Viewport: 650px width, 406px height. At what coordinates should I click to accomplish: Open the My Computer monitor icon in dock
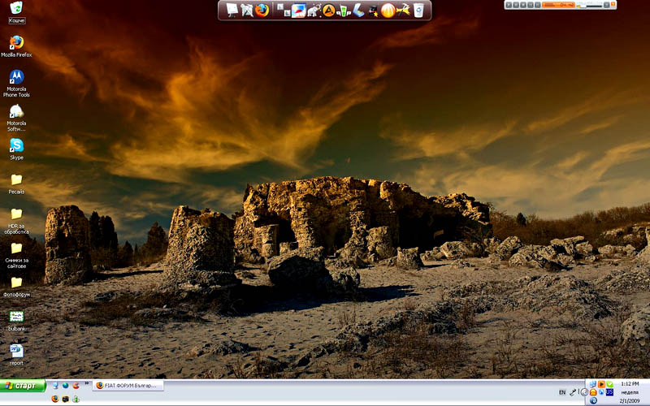tap(232, 11)
